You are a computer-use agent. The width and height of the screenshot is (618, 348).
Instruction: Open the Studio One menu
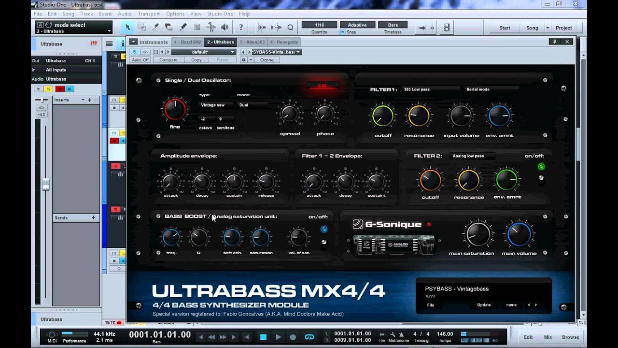click(220, 14)
